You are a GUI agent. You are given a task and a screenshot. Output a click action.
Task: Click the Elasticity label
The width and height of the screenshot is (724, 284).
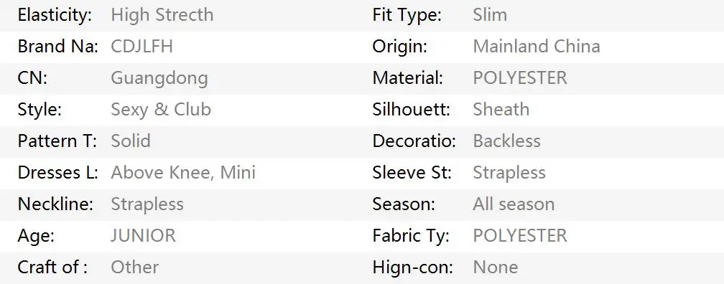55,16
